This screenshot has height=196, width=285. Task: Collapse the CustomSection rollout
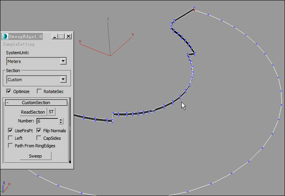pos(36,103)
